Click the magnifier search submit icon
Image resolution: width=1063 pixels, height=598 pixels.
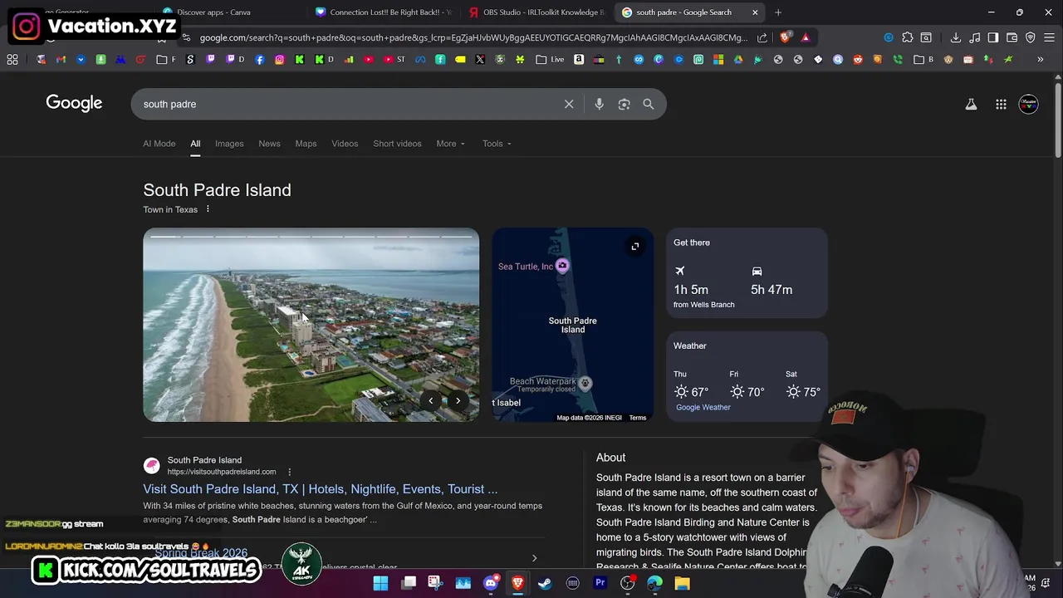click(648, 104)
